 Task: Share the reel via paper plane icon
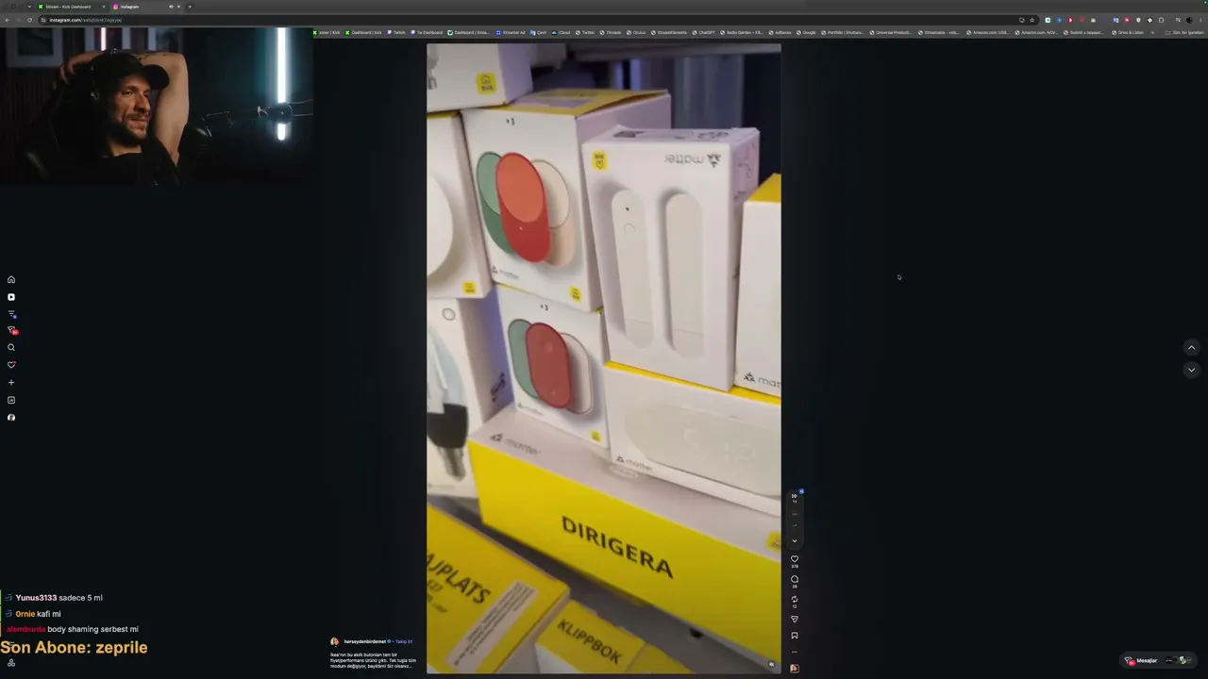coord(795,620)
